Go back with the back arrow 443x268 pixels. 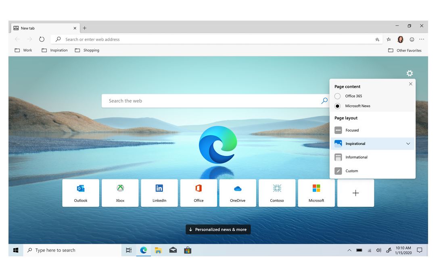[x=17, y=39]
